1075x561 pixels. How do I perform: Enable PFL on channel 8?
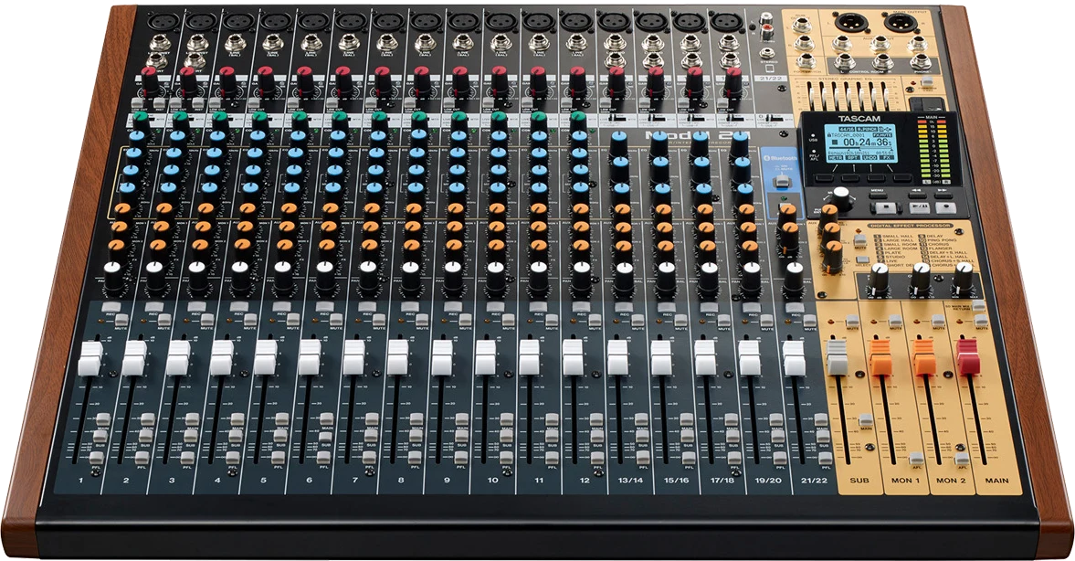pos(415,458)
